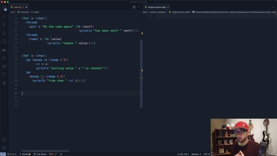
Task: Click the output-window breadcrumb segment
Action: [158, 12]
